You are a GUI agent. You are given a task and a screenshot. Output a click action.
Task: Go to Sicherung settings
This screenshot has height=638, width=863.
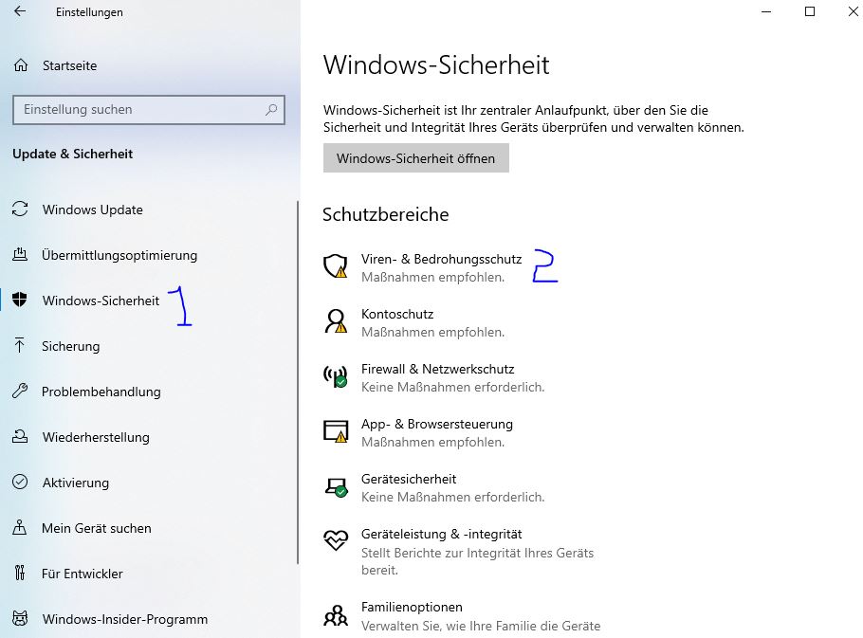[70, 346]
